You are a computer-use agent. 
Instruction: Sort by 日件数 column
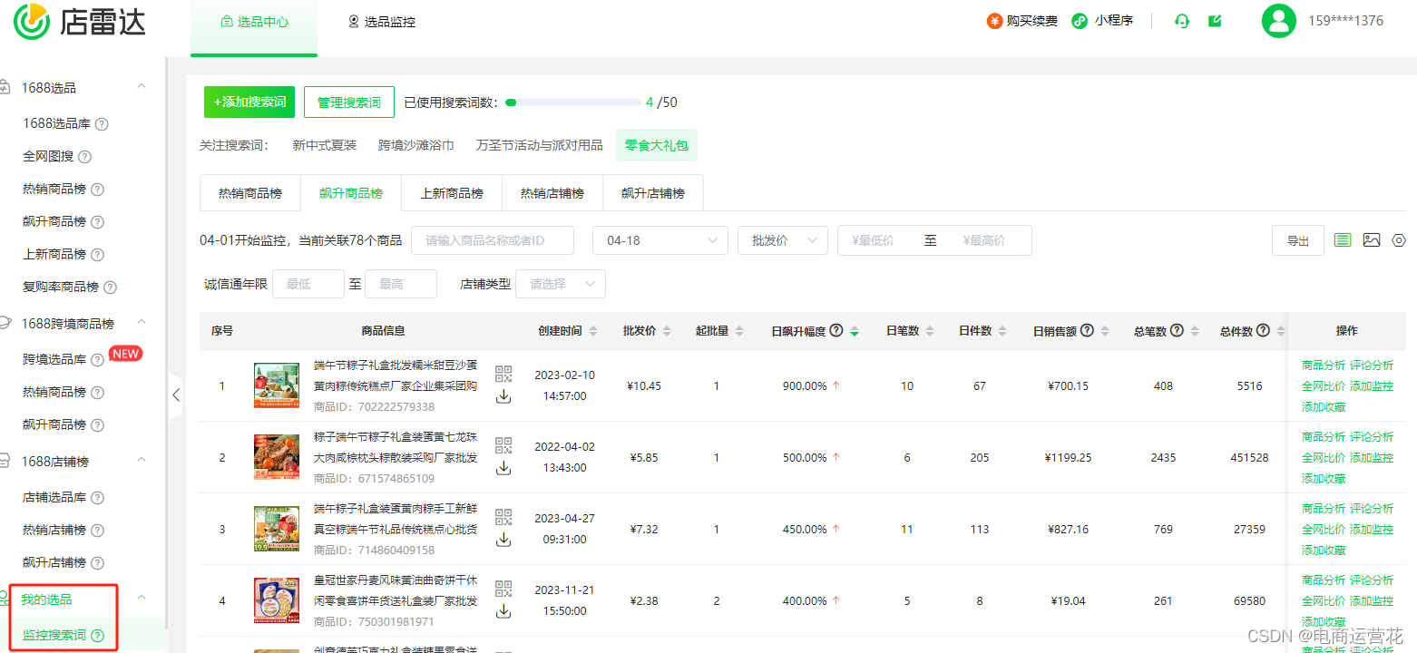(1002, 331)
